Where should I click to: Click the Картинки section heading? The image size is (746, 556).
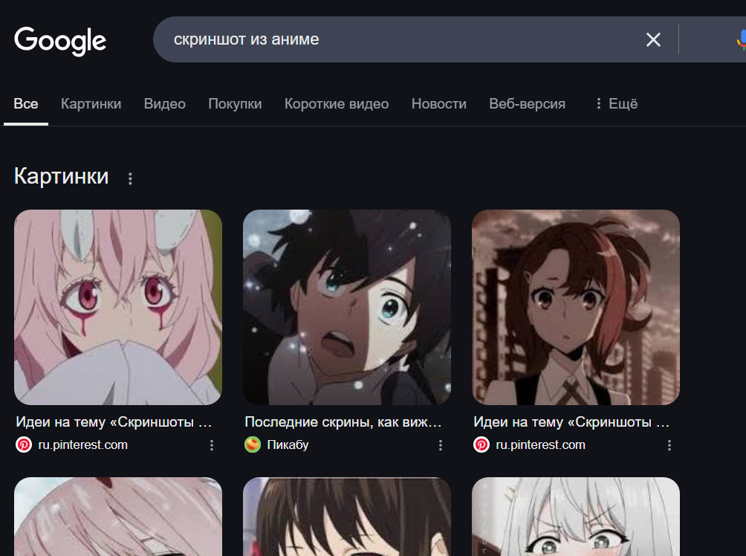click(x=62, y=176)
